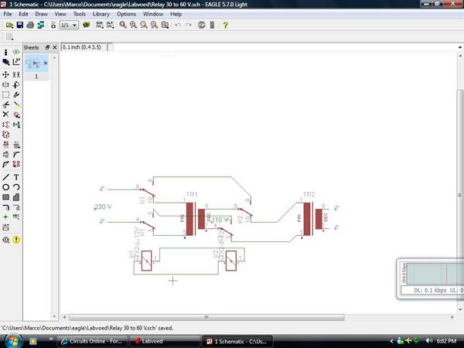Select the Text tool (T icon)
Image resolution: width=464 pixels, height=348 pixels.
tap(16, 177)
